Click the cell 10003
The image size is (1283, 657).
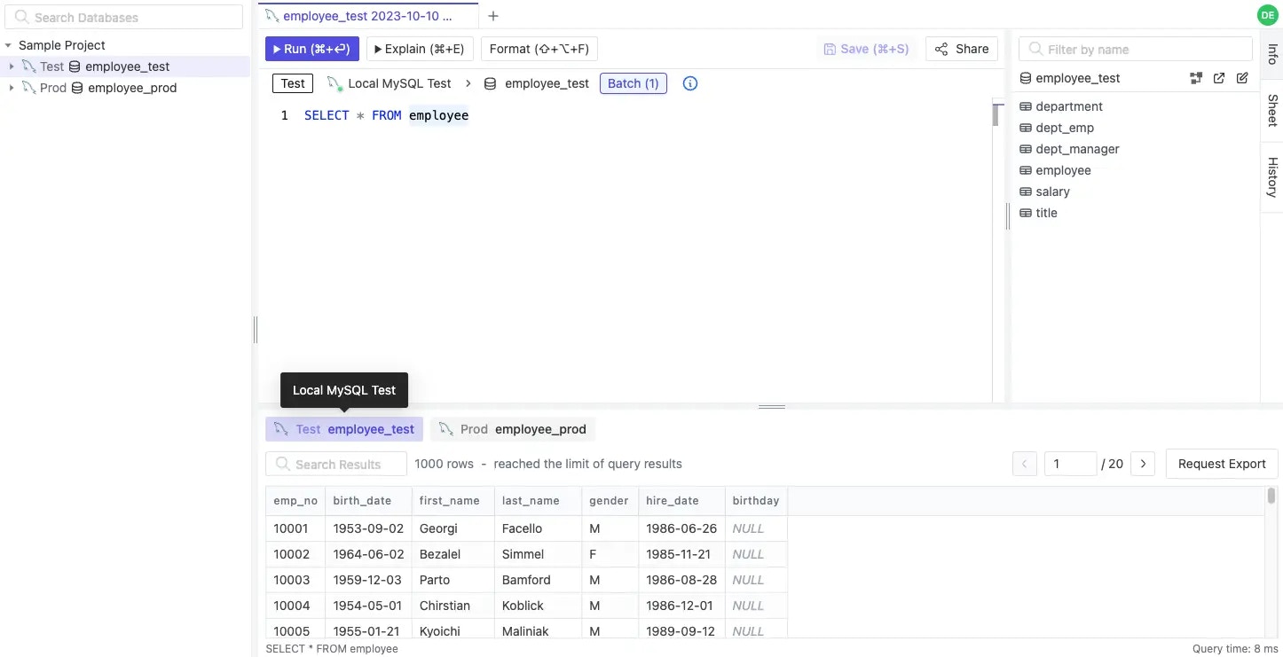click(x=295, y=580)
